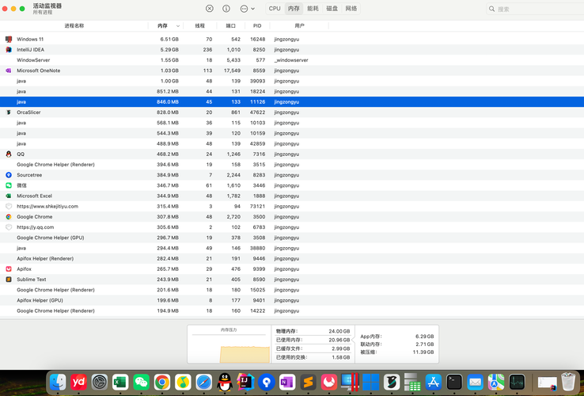Click the 内存压力 memory pressure graph
This screenshot has width=584, height=396.
(228, 345)
